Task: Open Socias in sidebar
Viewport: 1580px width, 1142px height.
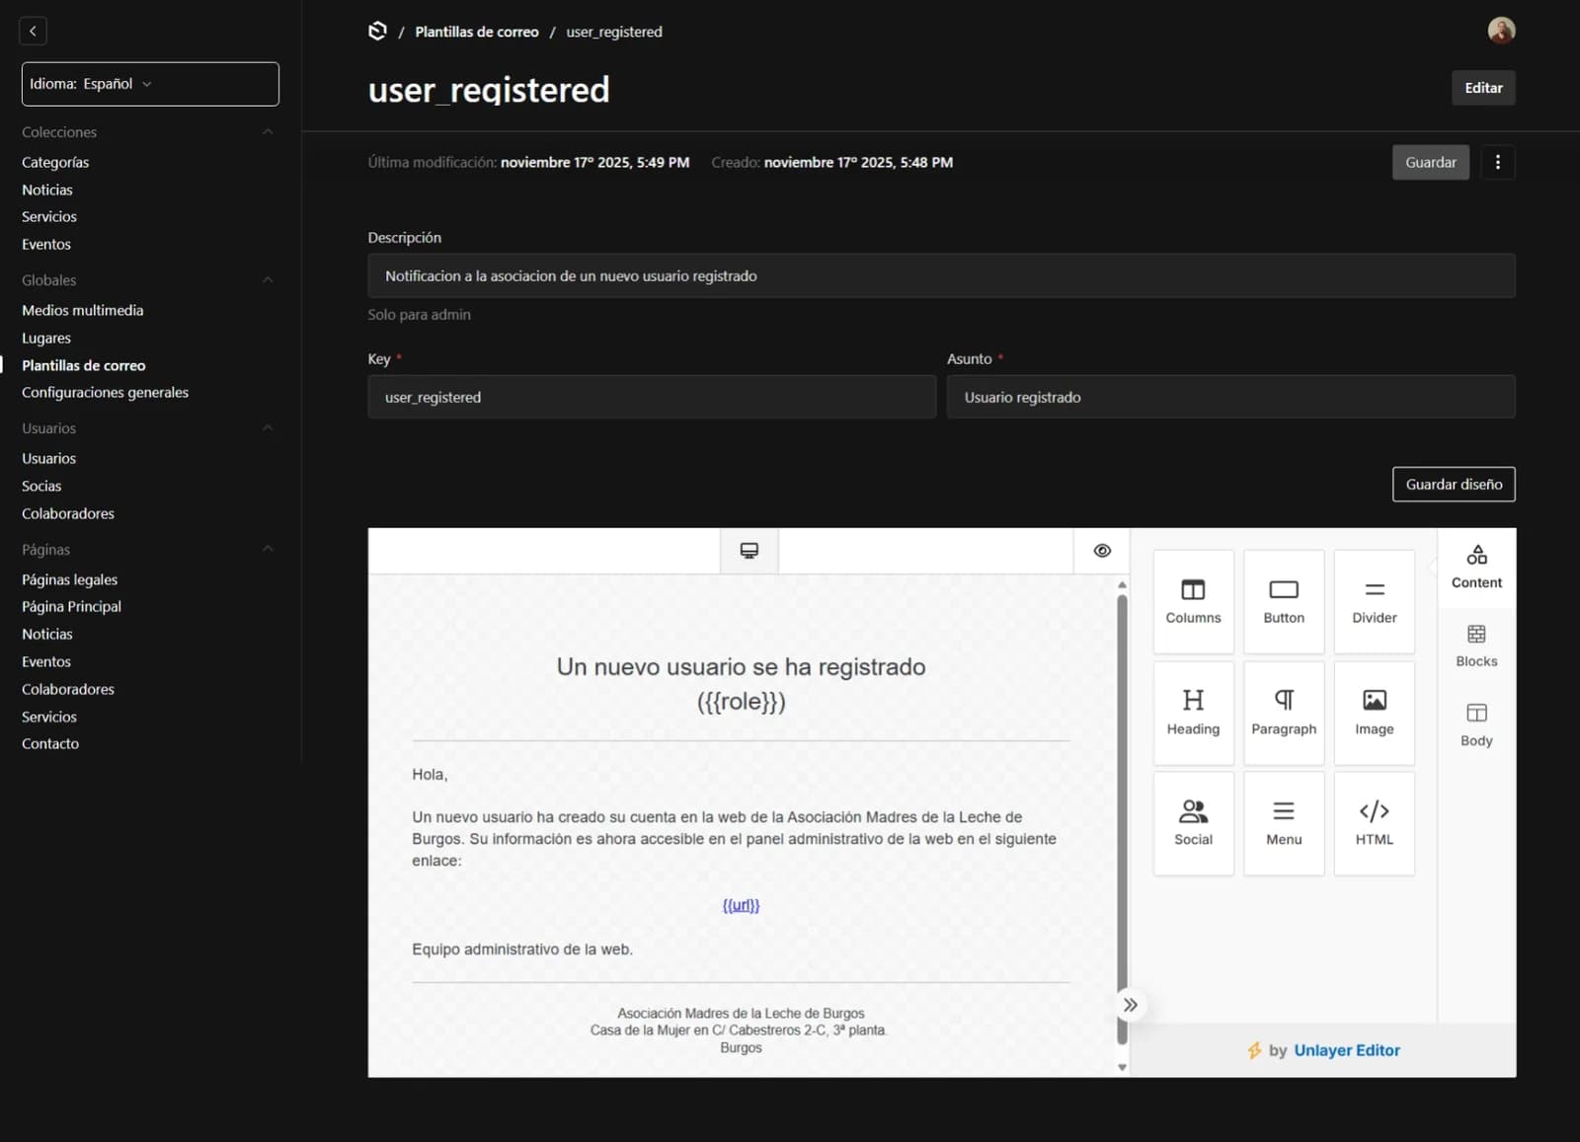Action: coord(41,486)
